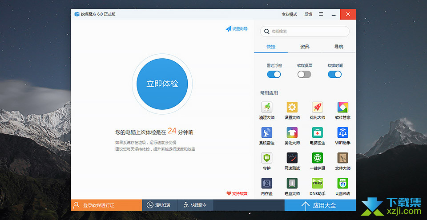Switch to the 快捷 tab

pyautogui.click(x=271, y=47)
